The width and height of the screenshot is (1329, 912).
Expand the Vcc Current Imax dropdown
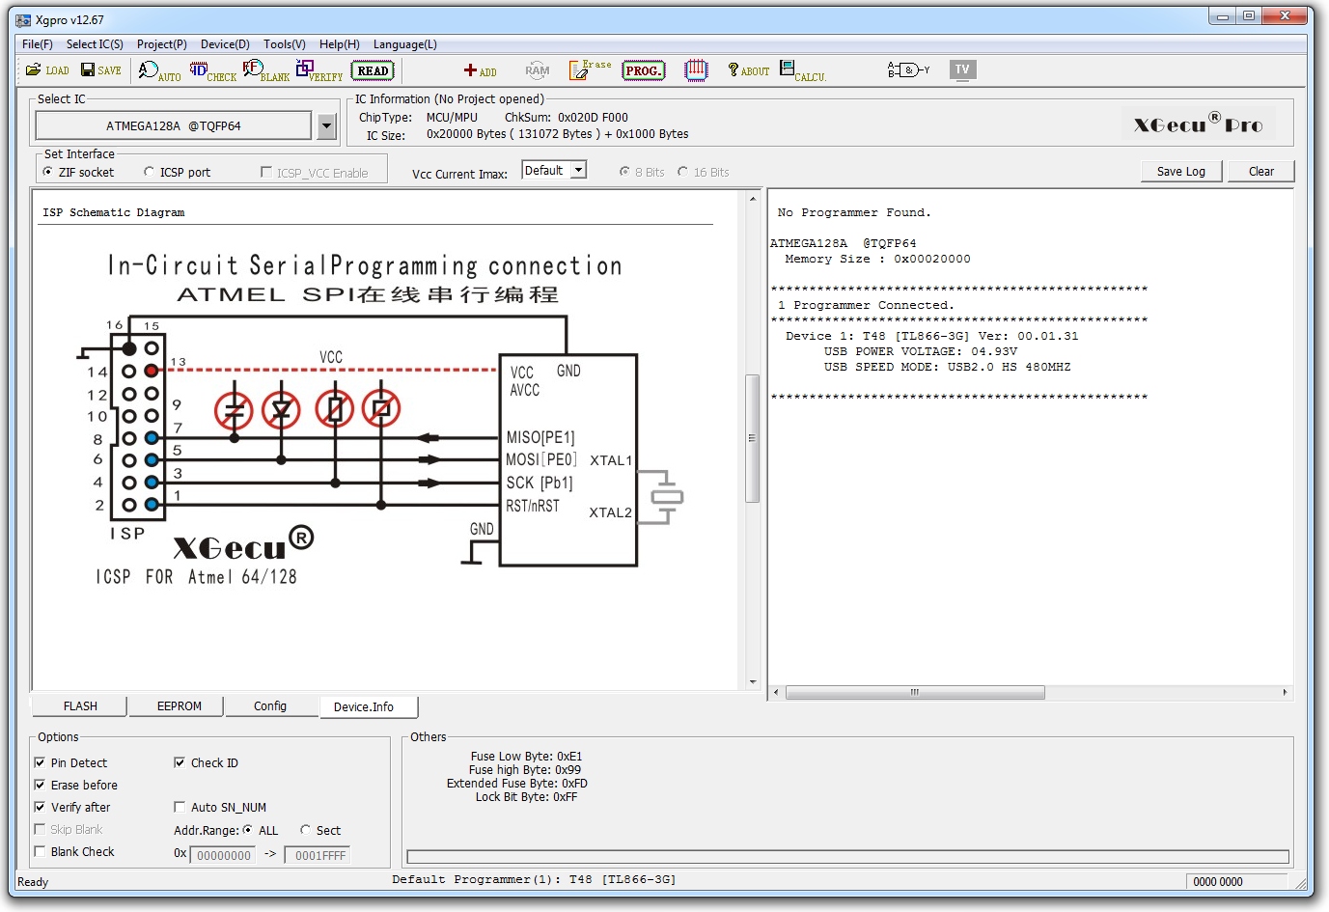point(578,171)
